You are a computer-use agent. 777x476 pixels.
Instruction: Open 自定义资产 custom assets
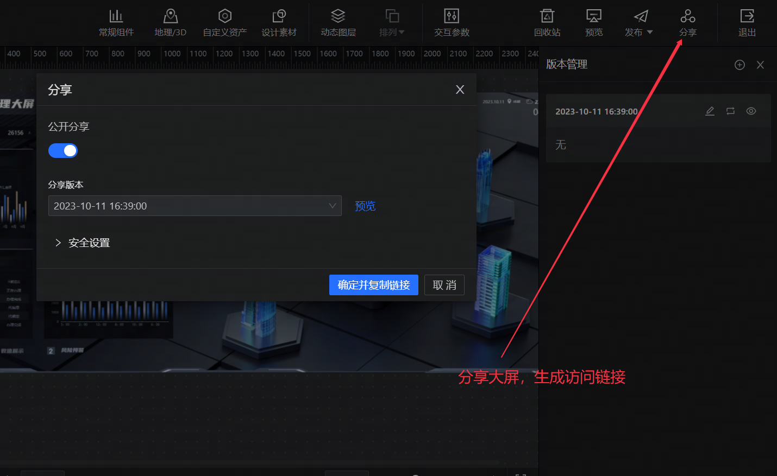[224, 22]
